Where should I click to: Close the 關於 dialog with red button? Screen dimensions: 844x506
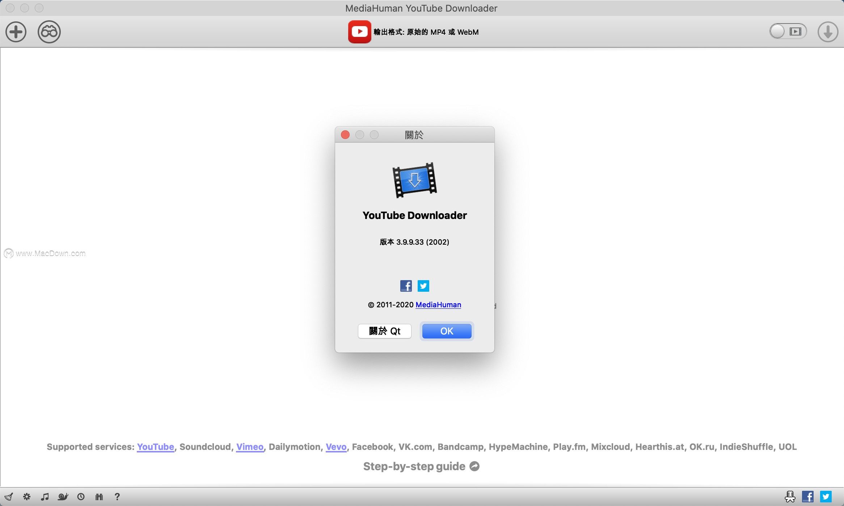pyautogui.click(x=345, y=135)
